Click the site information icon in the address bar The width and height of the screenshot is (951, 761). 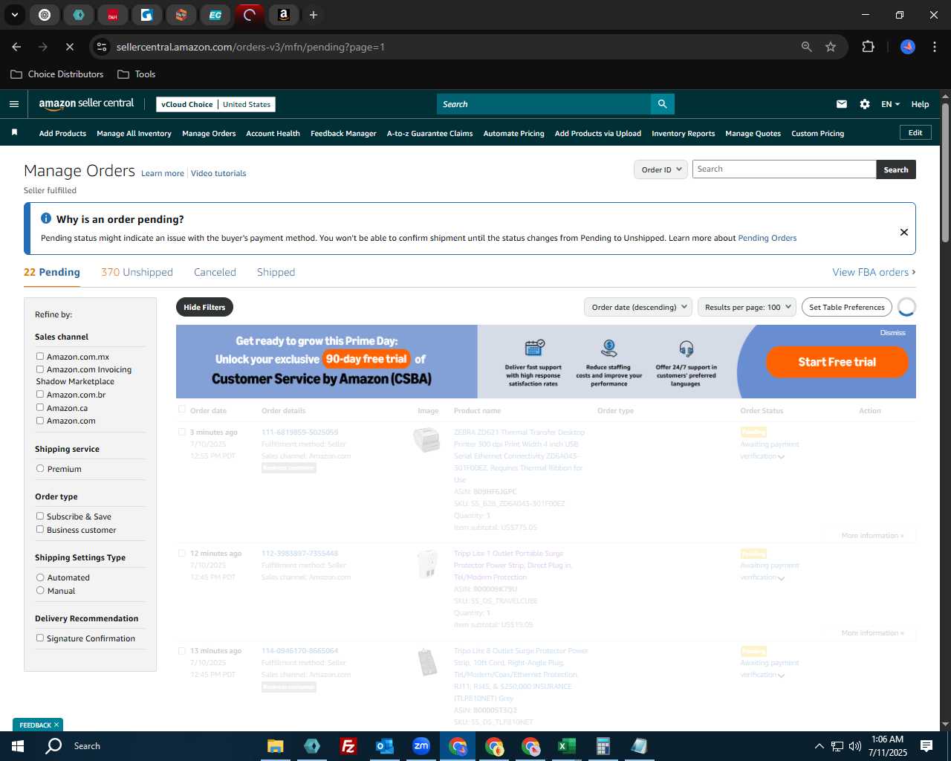(103, 47)
